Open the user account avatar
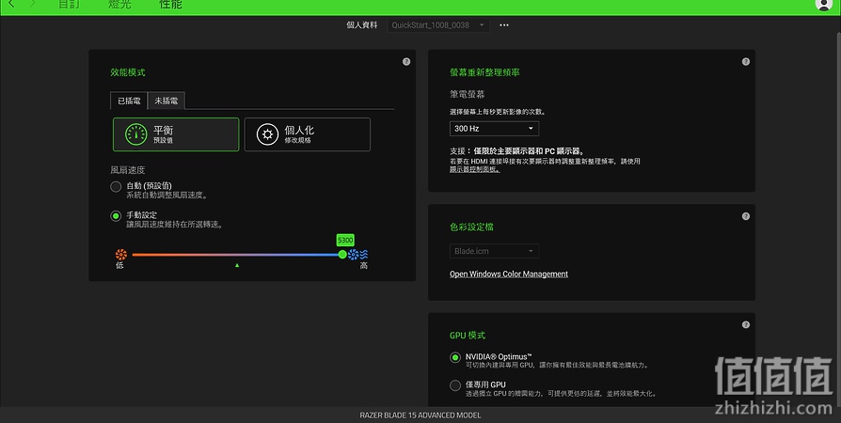Screen dimensions: 841x423 [823, 5]
